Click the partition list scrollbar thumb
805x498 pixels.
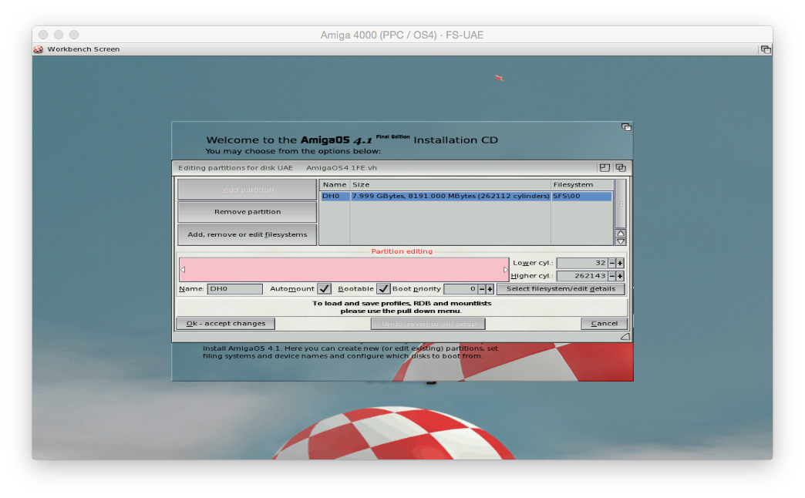[x=621, y=204]
